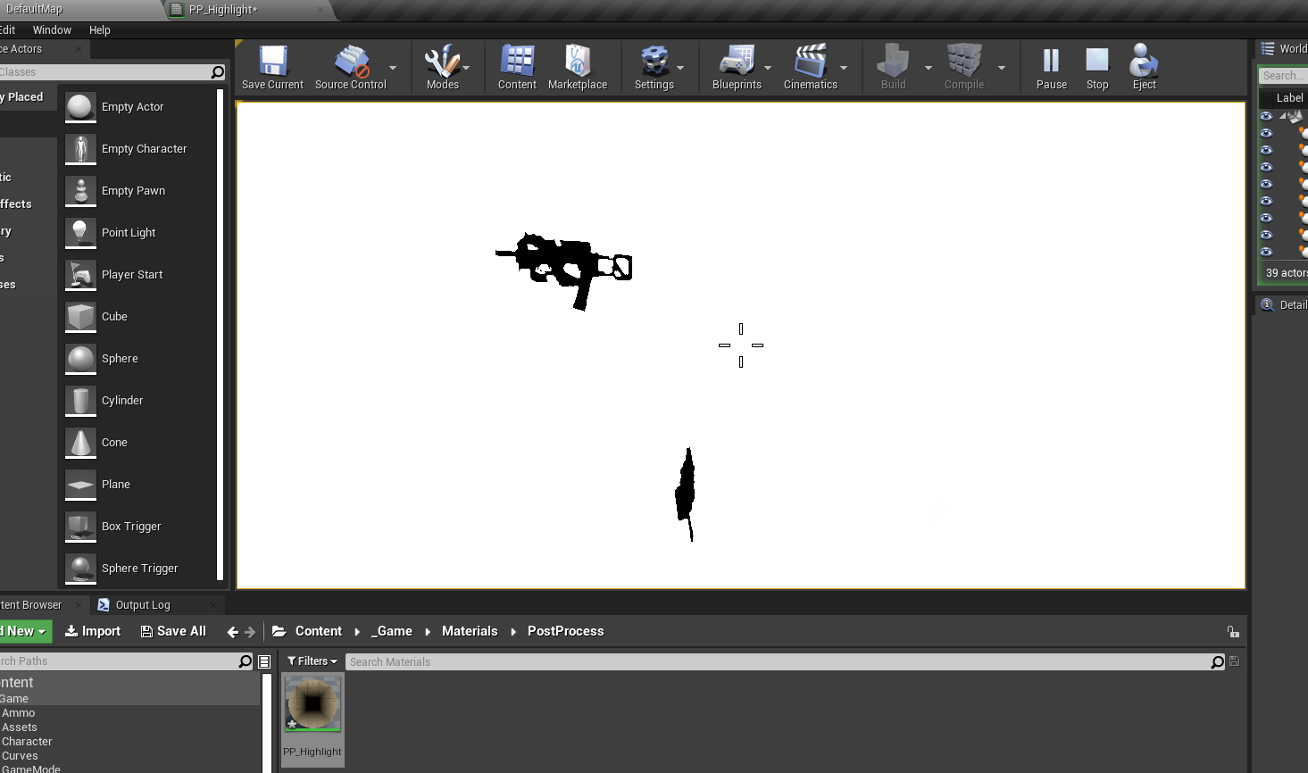The width and height of the screenshot is (1308, 773).
Task: Open the Settings dropdown arrow
Action: [680, 68]
